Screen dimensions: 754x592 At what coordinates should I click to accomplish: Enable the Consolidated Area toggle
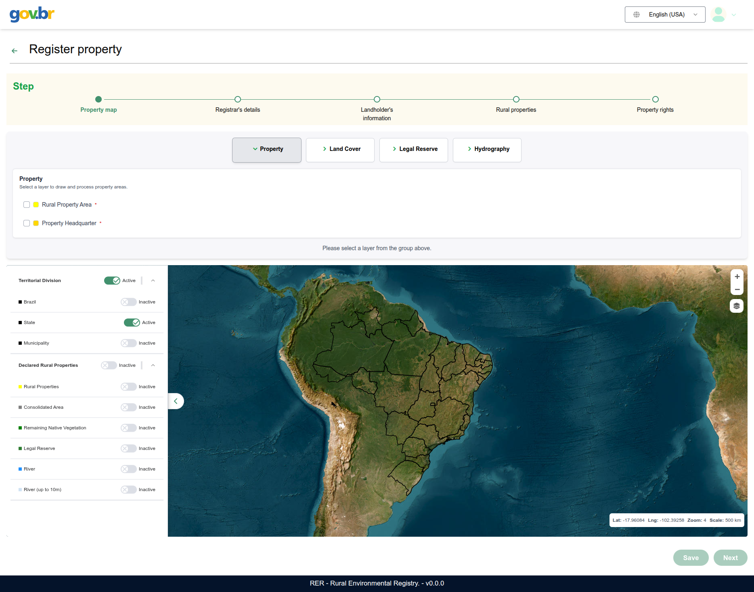click(x=129, y=407)
